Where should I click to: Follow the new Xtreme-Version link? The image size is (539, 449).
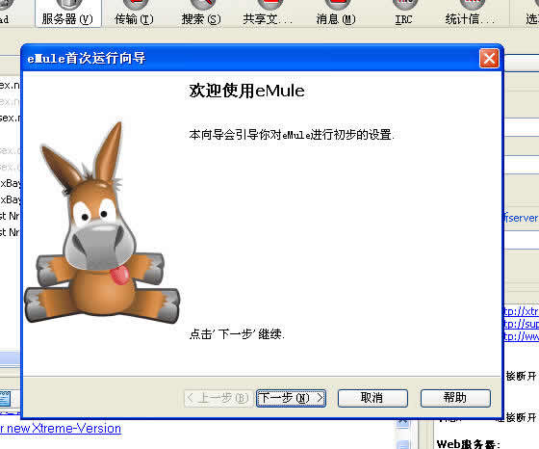click(61, 429)
